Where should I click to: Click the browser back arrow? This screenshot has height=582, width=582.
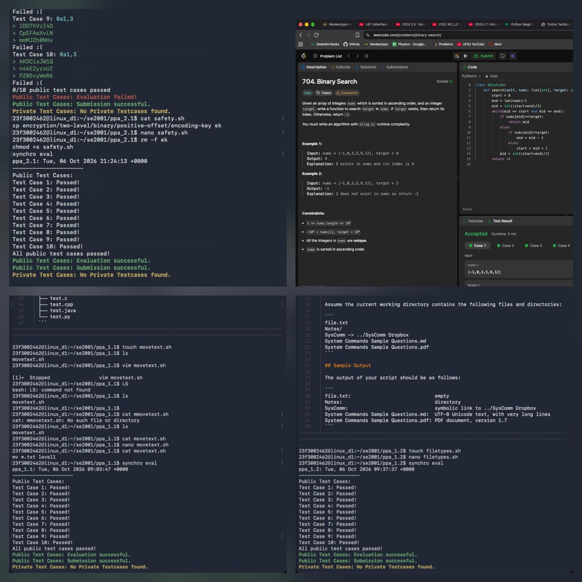pyautogui.click(x=301, y=35)
